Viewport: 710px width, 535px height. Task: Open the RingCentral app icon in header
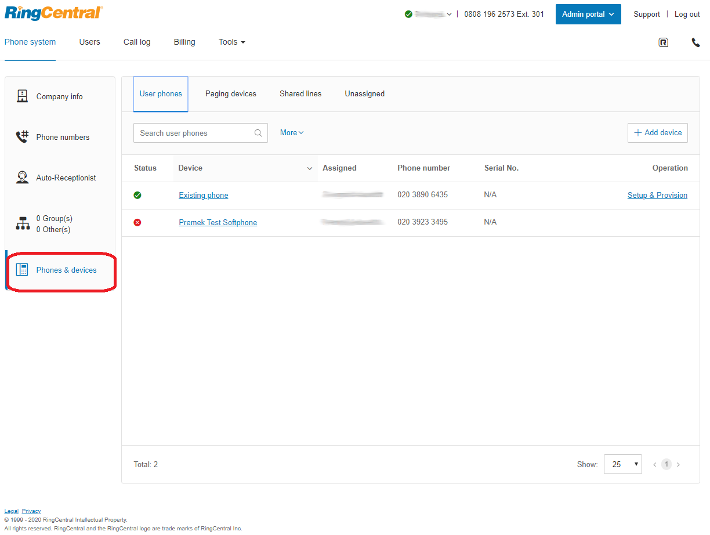point(663,42)
